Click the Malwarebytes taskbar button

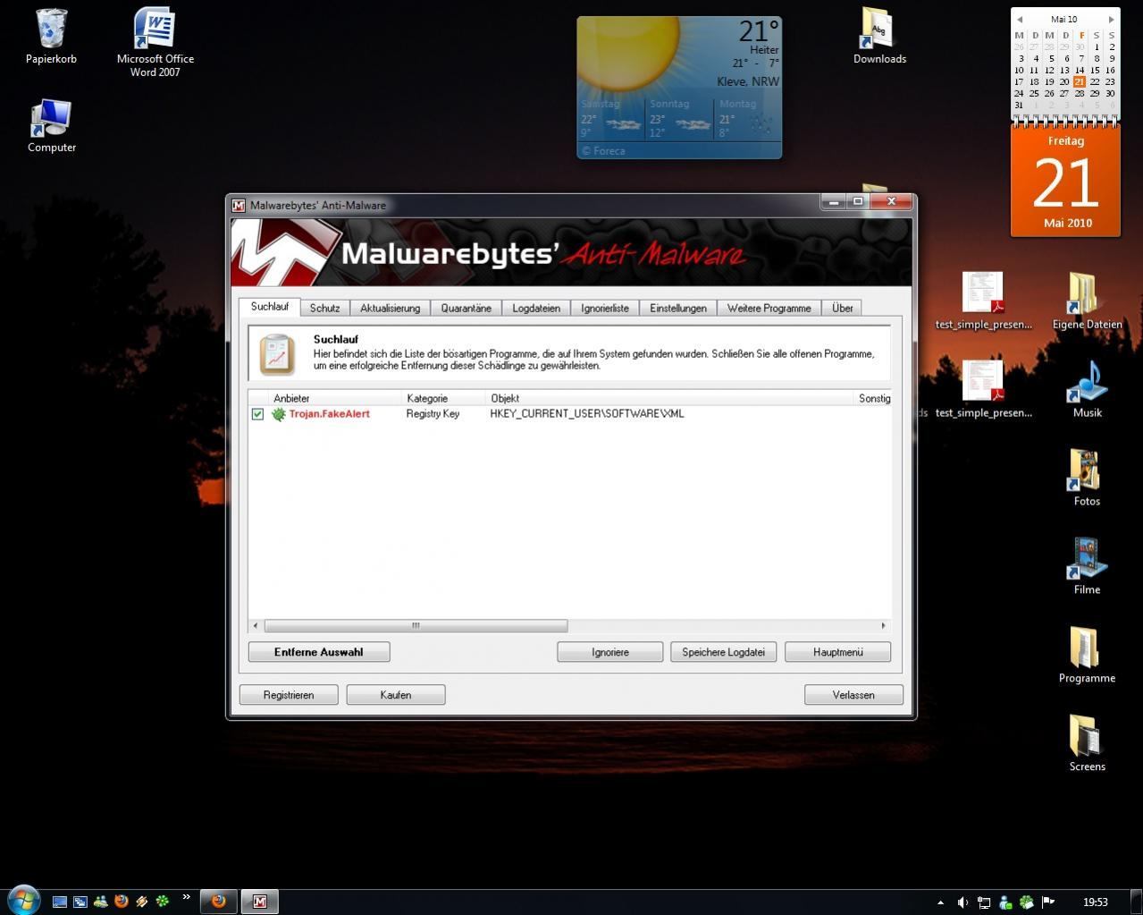point(259,902)
